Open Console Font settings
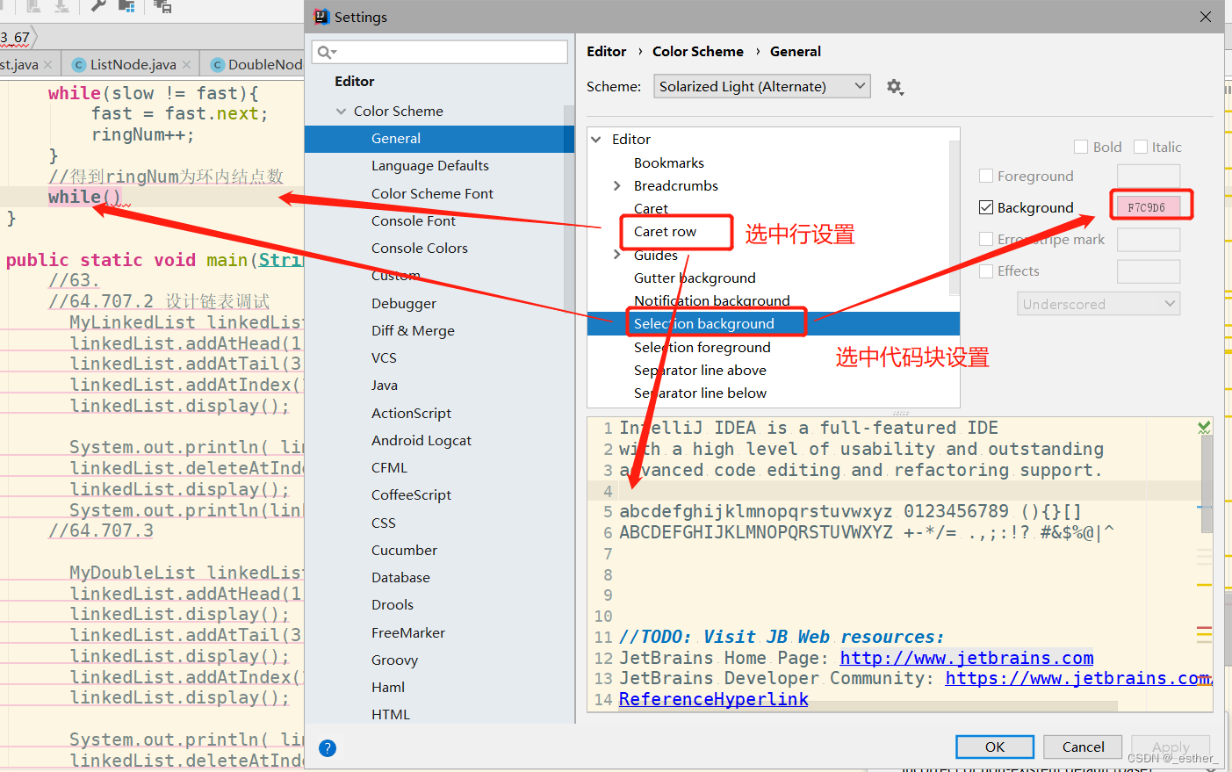This screenshot has height=772, width=1232. (x=414, y=221)
